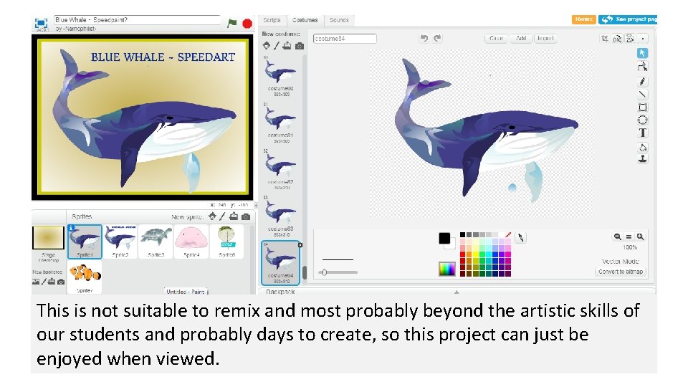The image size is (688, 387).
Task: Choose the Reshape tool
Action: click(642, 67)
